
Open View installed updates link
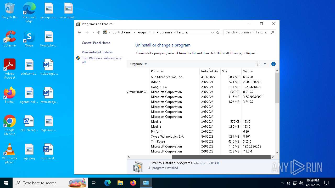pyautogui.click(x=97, y=52)
